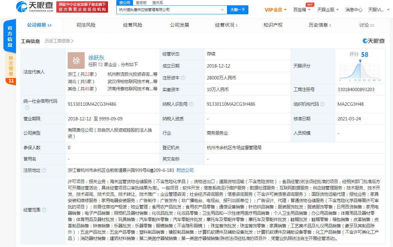Click the 徐 avatar thumbnail
393x247 pixels.
pyautogui.click(x=76, y=61)
